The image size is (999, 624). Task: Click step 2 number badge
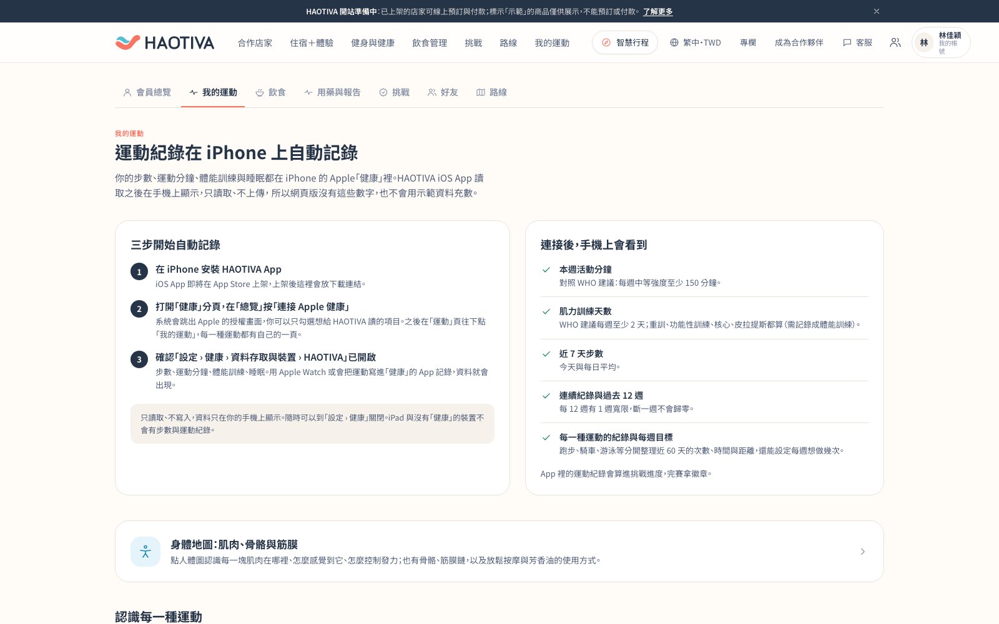(139, 309)
